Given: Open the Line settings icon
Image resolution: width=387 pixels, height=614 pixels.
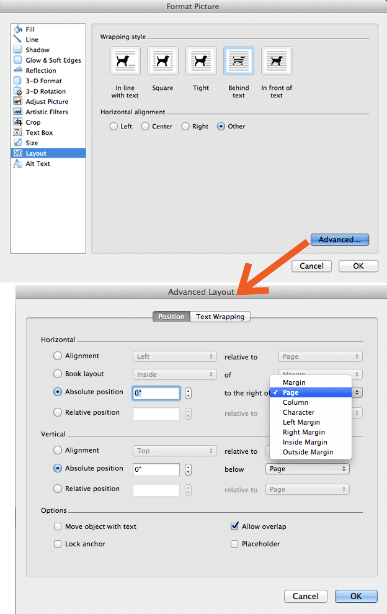Looking at the screenshot, I should (x=17, y=39).
